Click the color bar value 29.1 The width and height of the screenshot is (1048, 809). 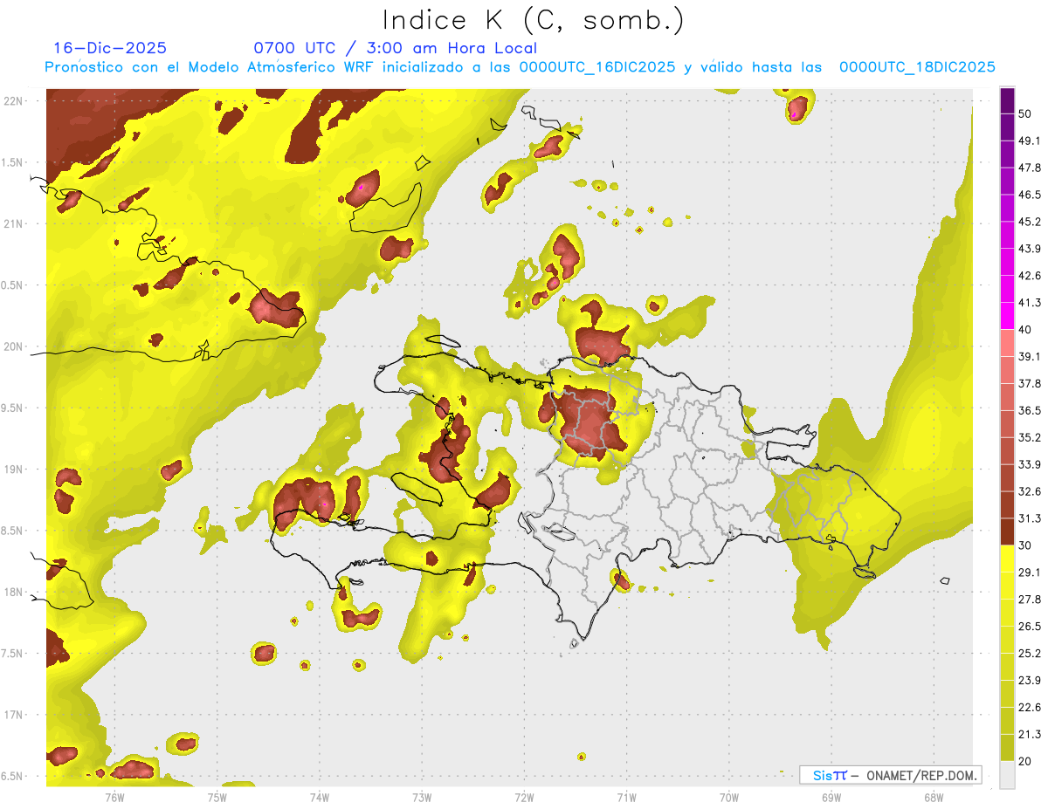pyautogui.click(x=1030, y=572)
